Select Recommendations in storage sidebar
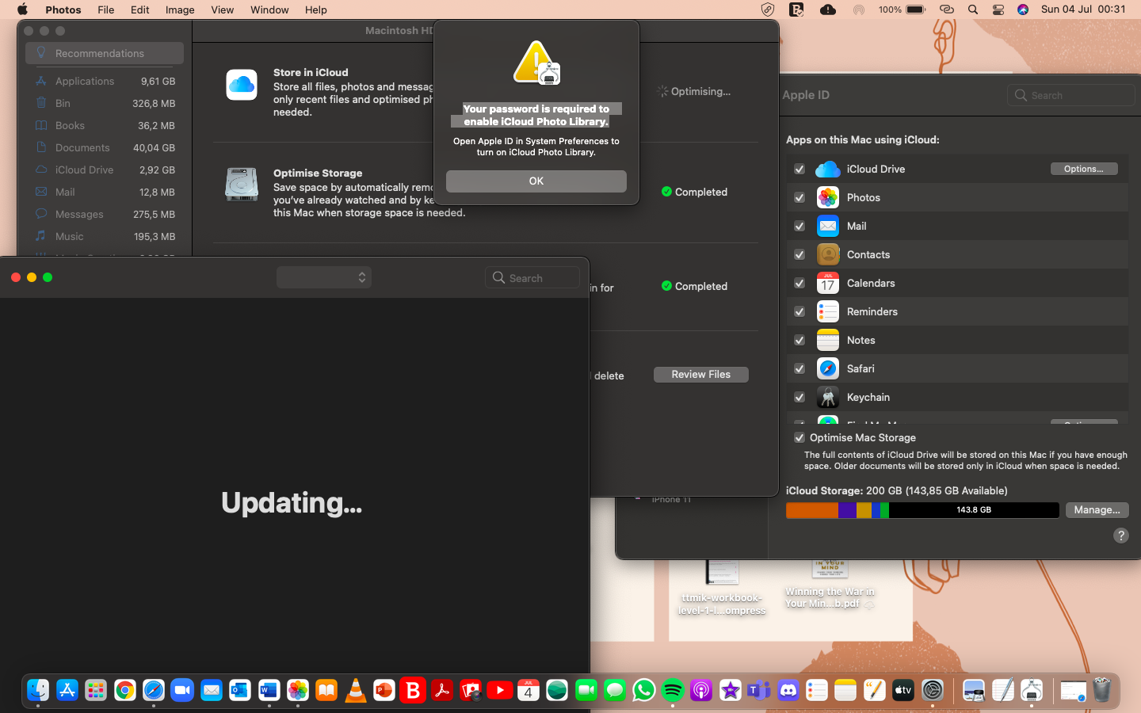 [x=105, y=53]
